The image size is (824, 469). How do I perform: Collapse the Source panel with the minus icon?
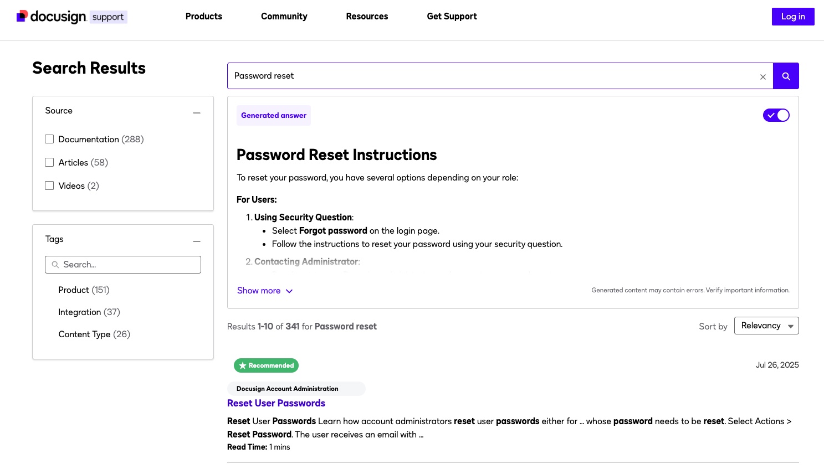tap(197, 112)
